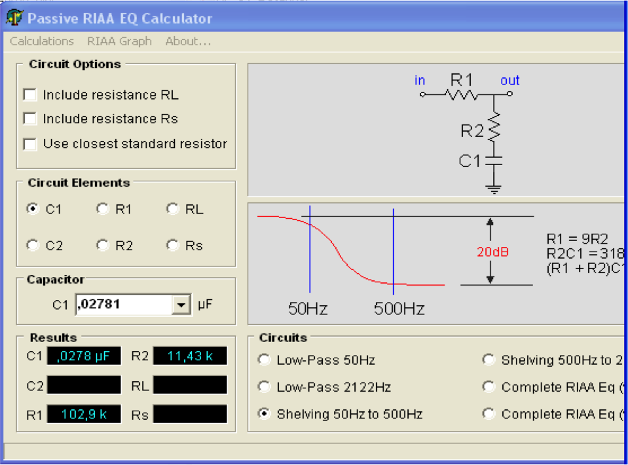
Task: Open the RIAA Graph menu
Action: pos(119,41)
